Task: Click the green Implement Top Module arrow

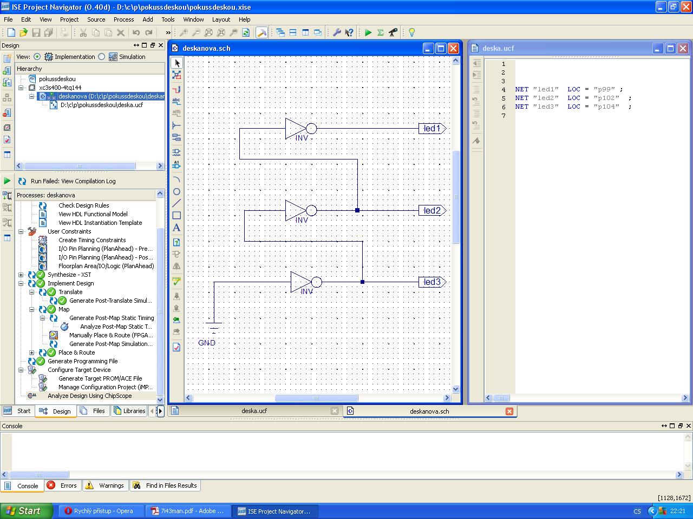Action: click(x=368, y=32)
